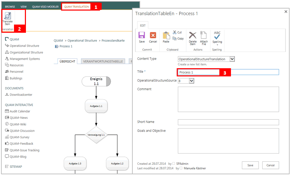This screenshot has width=291, height=176.
Task: Click the Translate Item ribbon icon
Action: click(8, 18)
